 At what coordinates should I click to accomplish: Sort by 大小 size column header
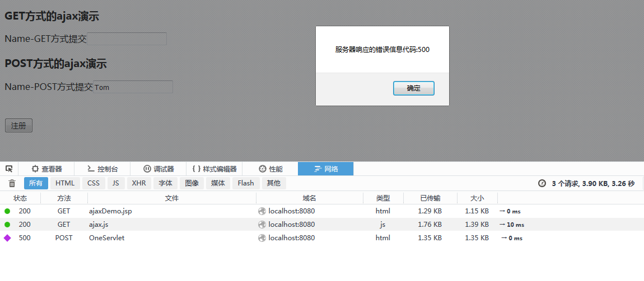click(477, 198)
